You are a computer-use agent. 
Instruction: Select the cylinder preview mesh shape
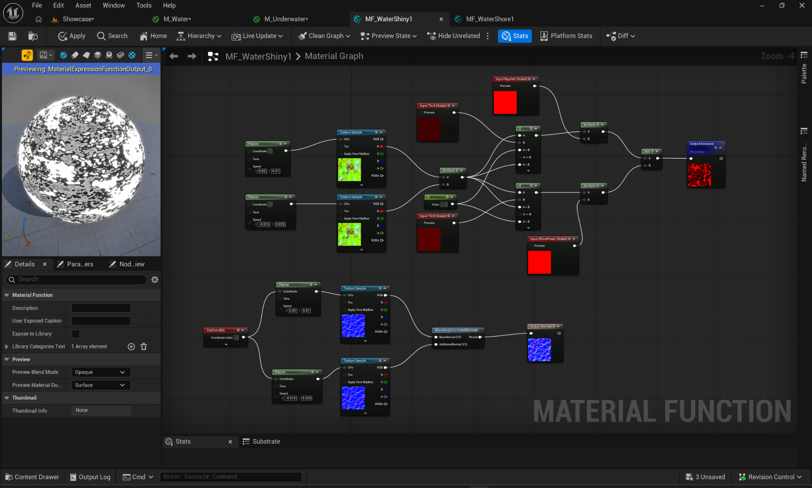[x=75, y=55]
